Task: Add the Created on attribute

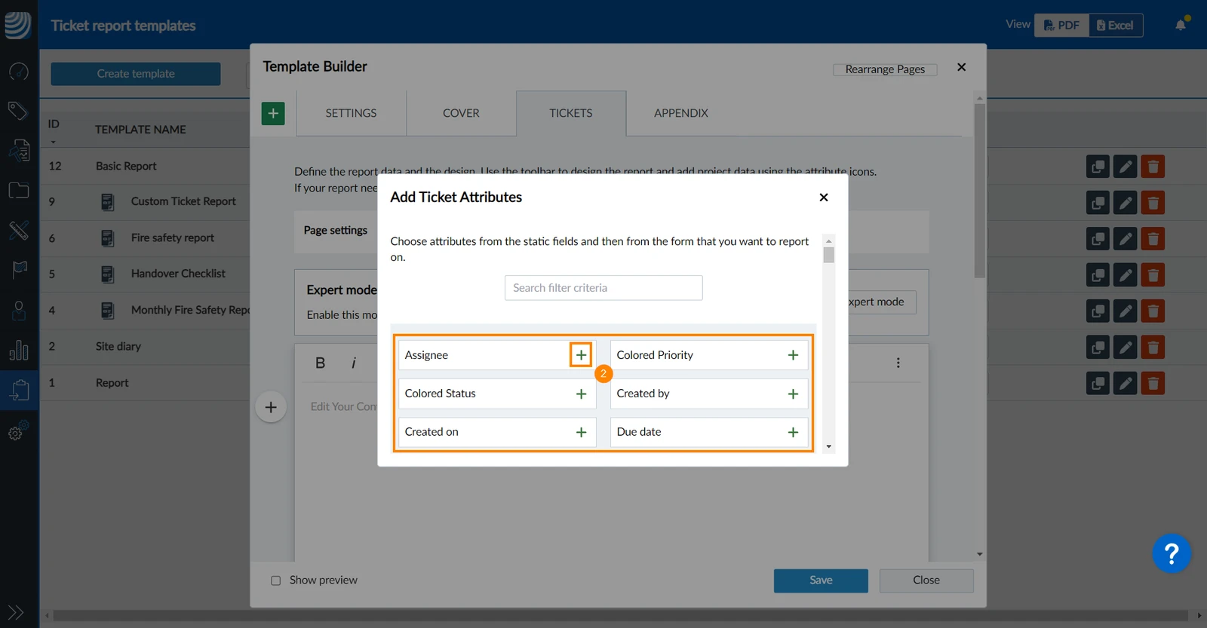Action: point(581,432)
